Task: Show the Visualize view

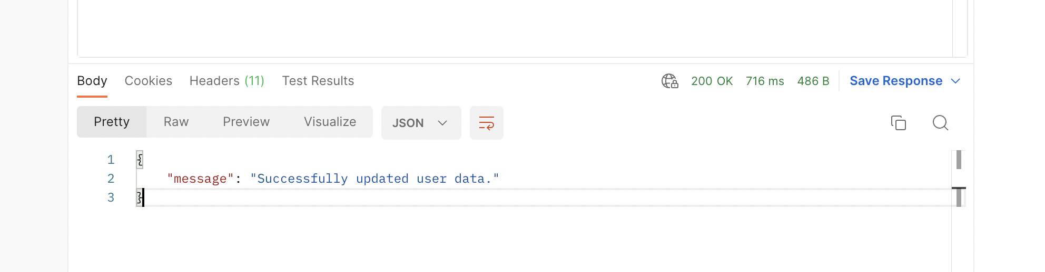Action: 330,122
